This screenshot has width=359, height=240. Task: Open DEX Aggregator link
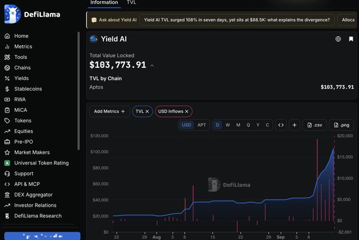pyautogui.click(x=33, y=195)
